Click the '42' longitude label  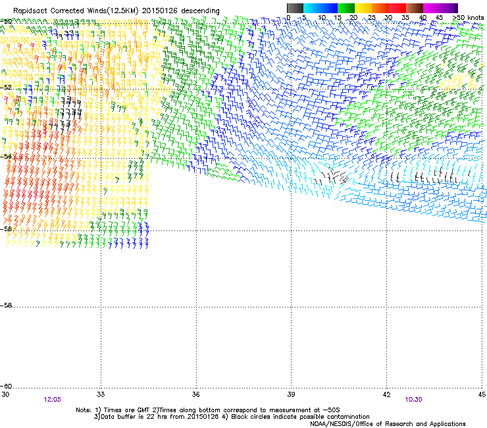click(x=386, y=394)
